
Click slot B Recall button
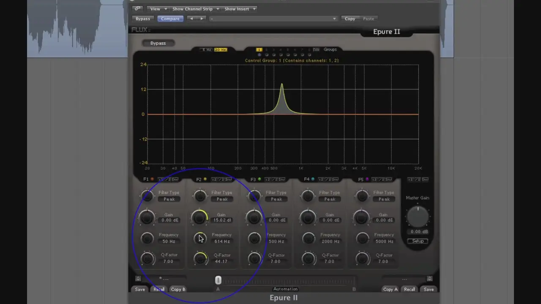[x=409, y=289]
